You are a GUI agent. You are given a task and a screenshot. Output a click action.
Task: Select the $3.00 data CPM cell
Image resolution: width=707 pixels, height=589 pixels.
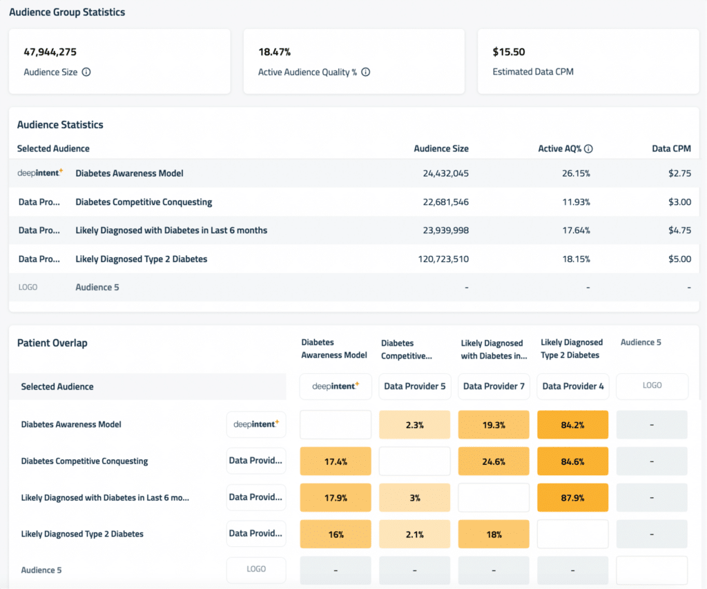click(x=679, y=202)
